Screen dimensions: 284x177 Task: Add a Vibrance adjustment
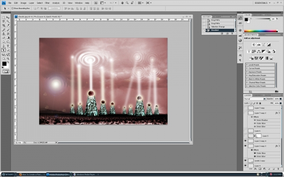point(249,51)
